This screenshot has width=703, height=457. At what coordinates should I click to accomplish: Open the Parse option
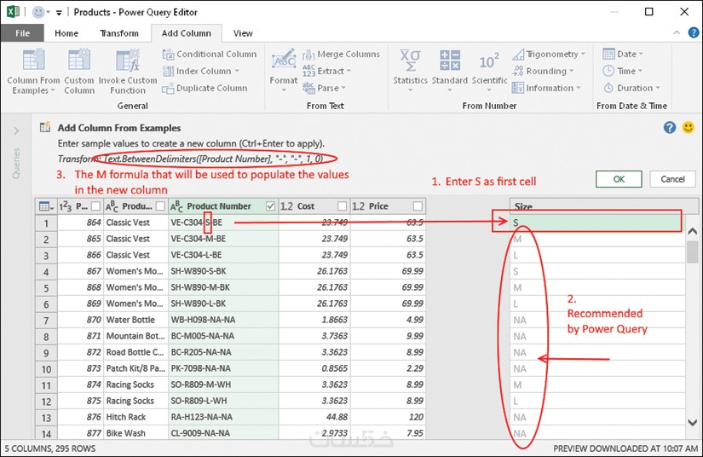pos(324,88)
